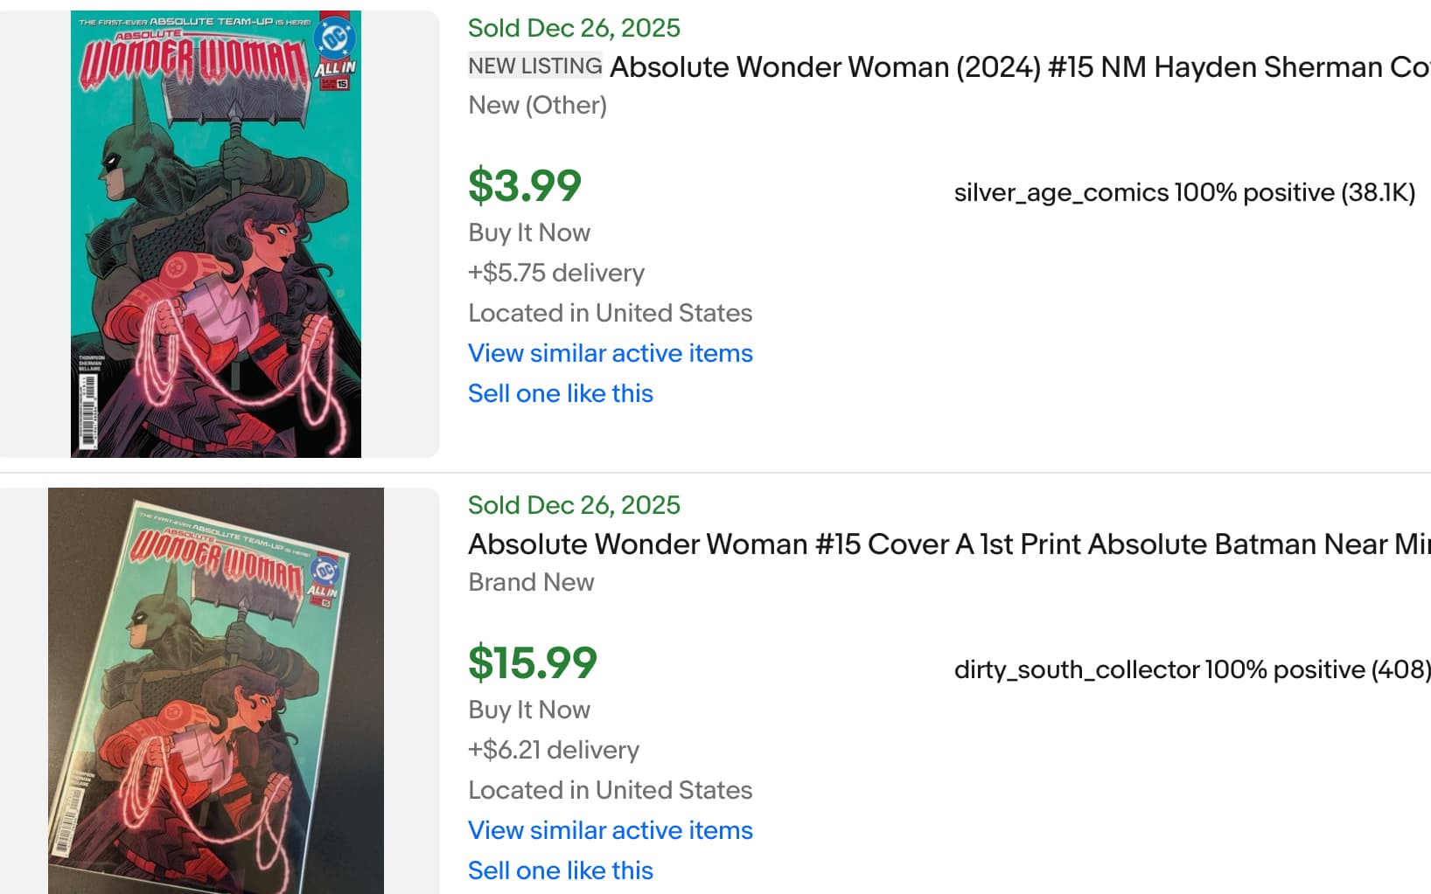Click View similar active items under $3.99 listing
Screen dimensions: 1431x894
pos(610,353)
